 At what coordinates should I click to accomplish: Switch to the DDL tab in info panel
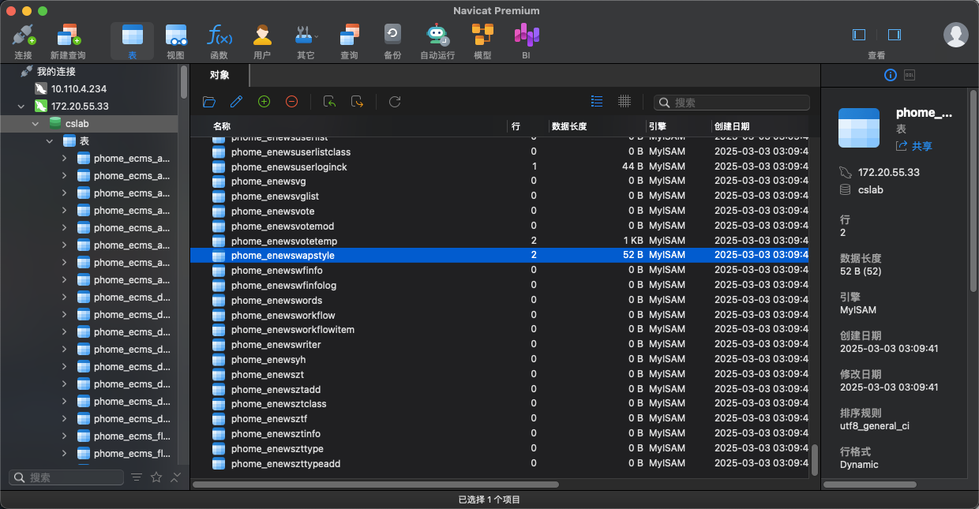[x=909, y=75]
